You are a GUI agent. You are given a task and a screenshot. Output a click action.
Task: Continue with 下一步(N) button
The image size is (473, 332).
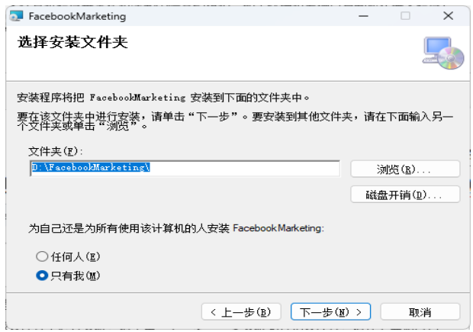(x=330, y=312)
